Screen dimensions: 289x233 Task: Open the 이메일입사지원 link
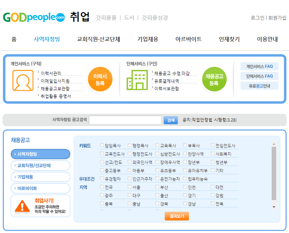[x=55, y=81]
